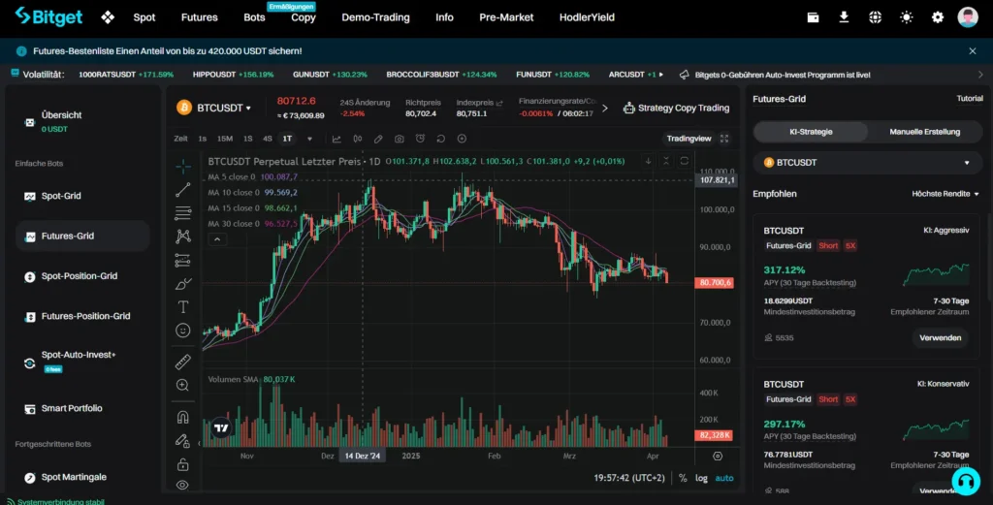Open the chart settings gear on time axis
This screenshot has width=993, height=505.
click(x=718, y=456)
